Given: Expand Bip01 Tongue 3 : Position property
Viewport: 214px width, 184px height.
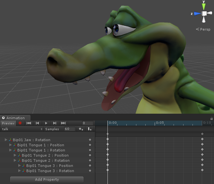Looking at the screenshot, I should 20,166.
